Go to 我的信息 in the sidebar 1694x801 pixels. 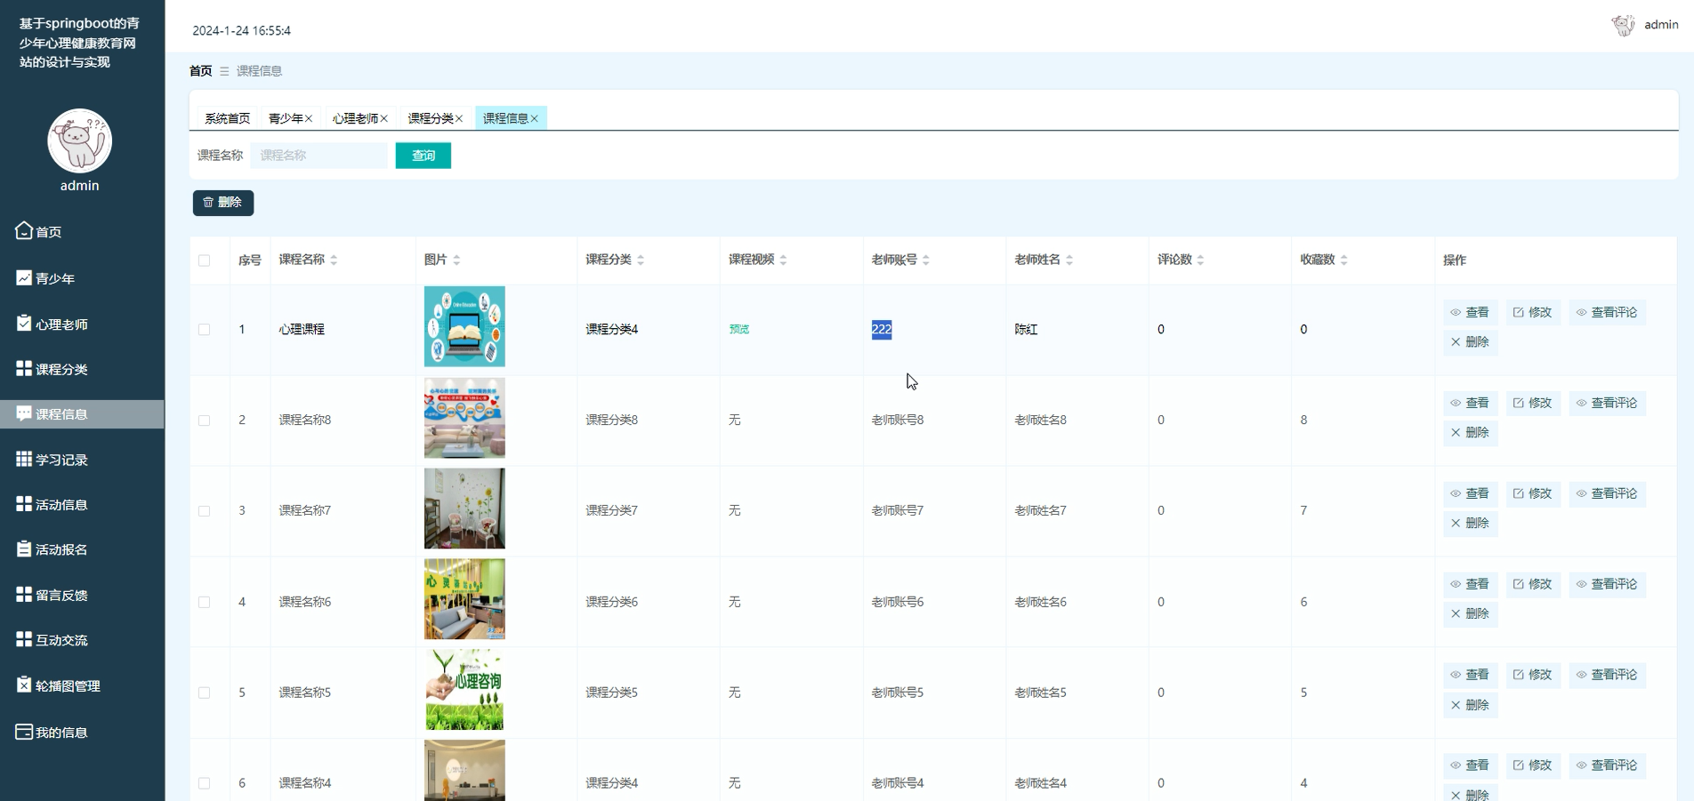pos(82,733)
